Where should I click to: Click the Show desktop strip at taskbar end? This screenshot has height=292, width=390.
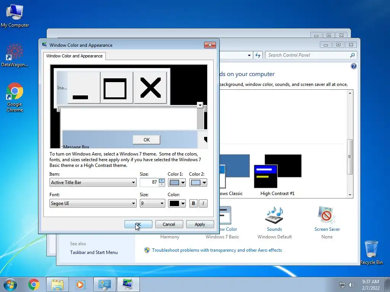(x=387, y=284)
